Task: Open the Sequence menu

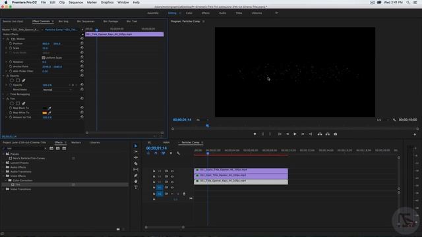Action: [76, 3]
